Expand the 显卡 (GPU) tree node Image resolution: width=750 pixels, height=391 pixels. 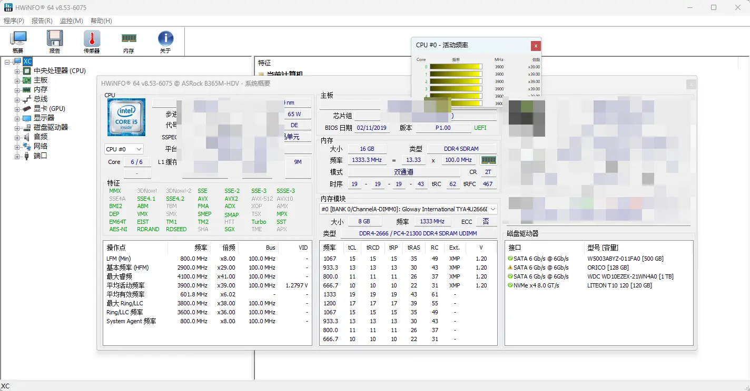(x=17, y=109)
